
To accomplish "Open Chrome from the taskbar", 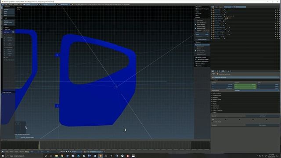I will point(62,156).
